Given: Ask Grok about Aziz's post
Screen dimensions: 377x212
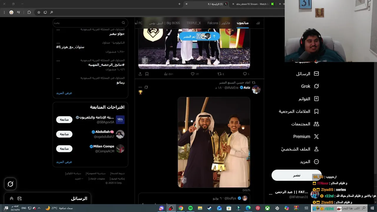Looking at the screenshot, I should (x=146, y=87).
